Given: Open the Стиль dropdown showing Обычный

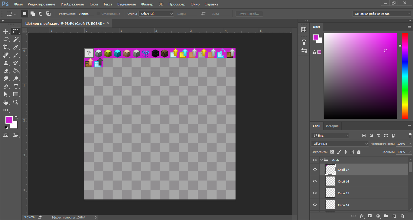Looking at the screenshot, I should pos(156,14).
